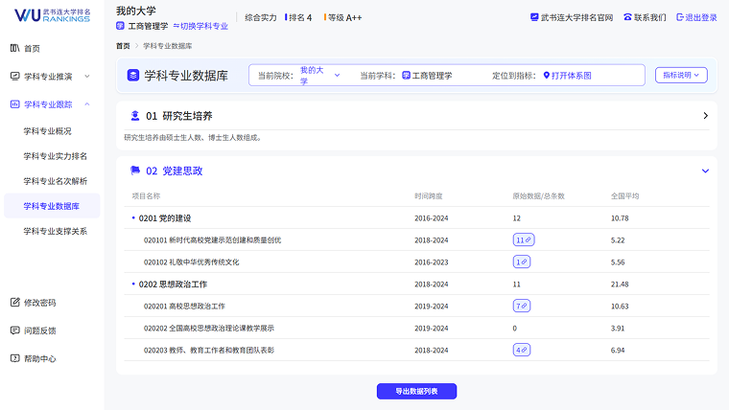
Task: Open the 7 data link for 020201
Action: [x=522, y=306]
